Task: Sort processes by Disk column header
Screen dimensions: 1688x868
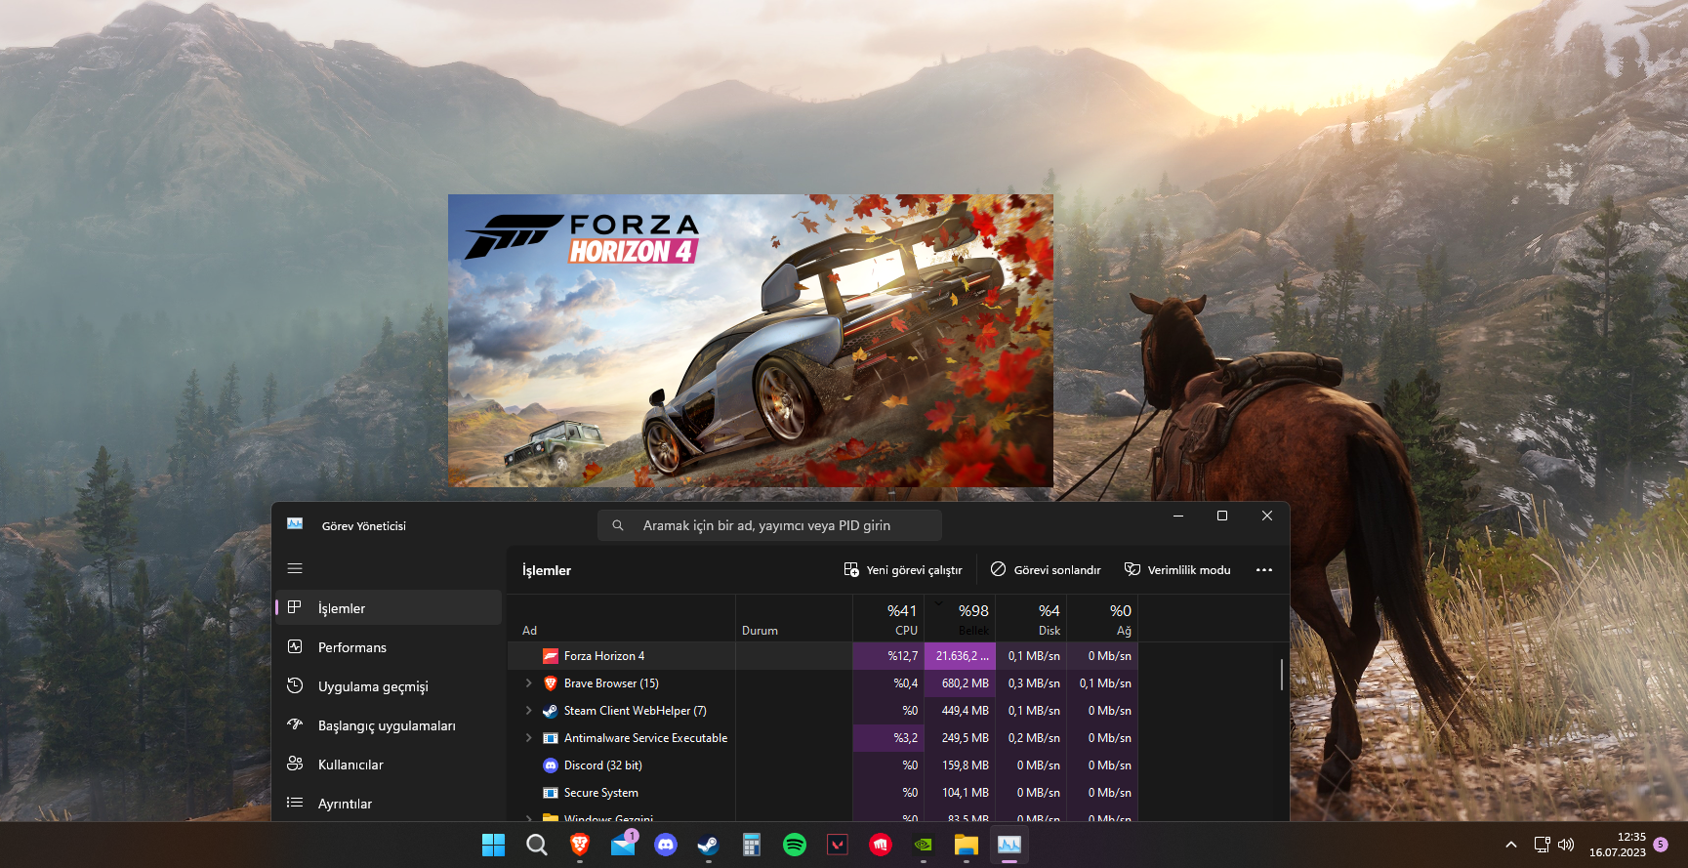Action: (1031, 619)
